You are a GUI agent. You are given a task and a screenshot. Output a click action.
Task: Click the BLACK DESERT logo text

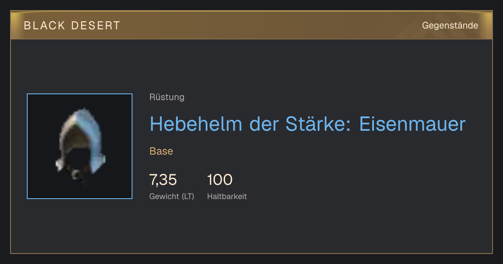(x=72, y=26)
